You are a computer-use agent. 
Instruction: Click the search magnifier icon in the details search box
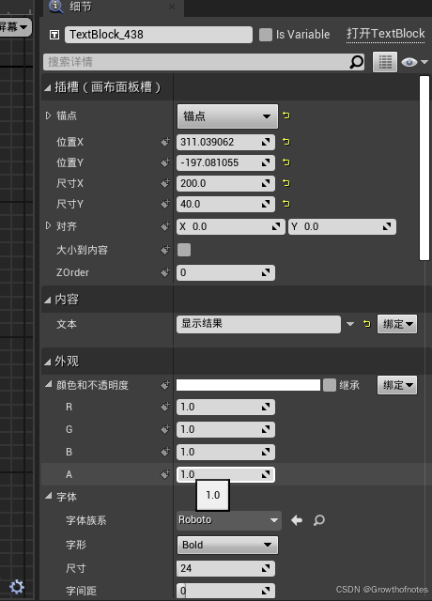[x=357, y=62]
